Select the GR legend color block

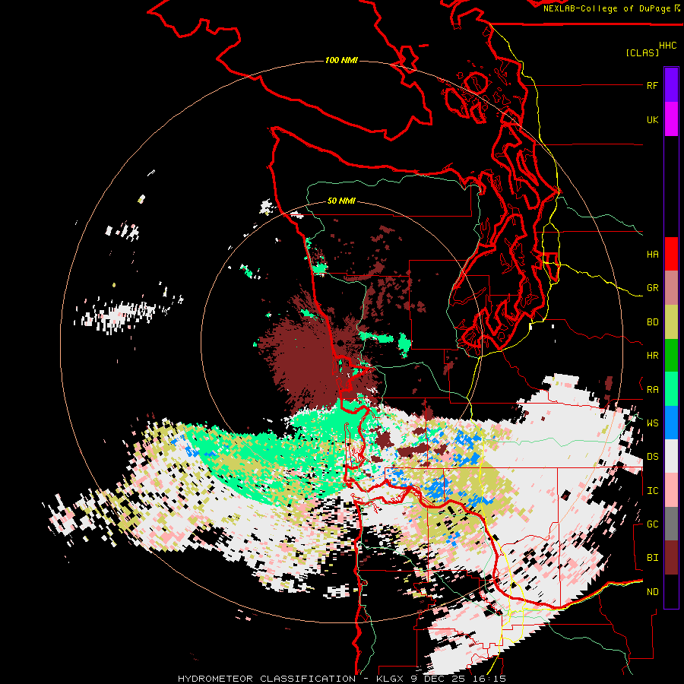pyautogui.click(x=671, y=288)
